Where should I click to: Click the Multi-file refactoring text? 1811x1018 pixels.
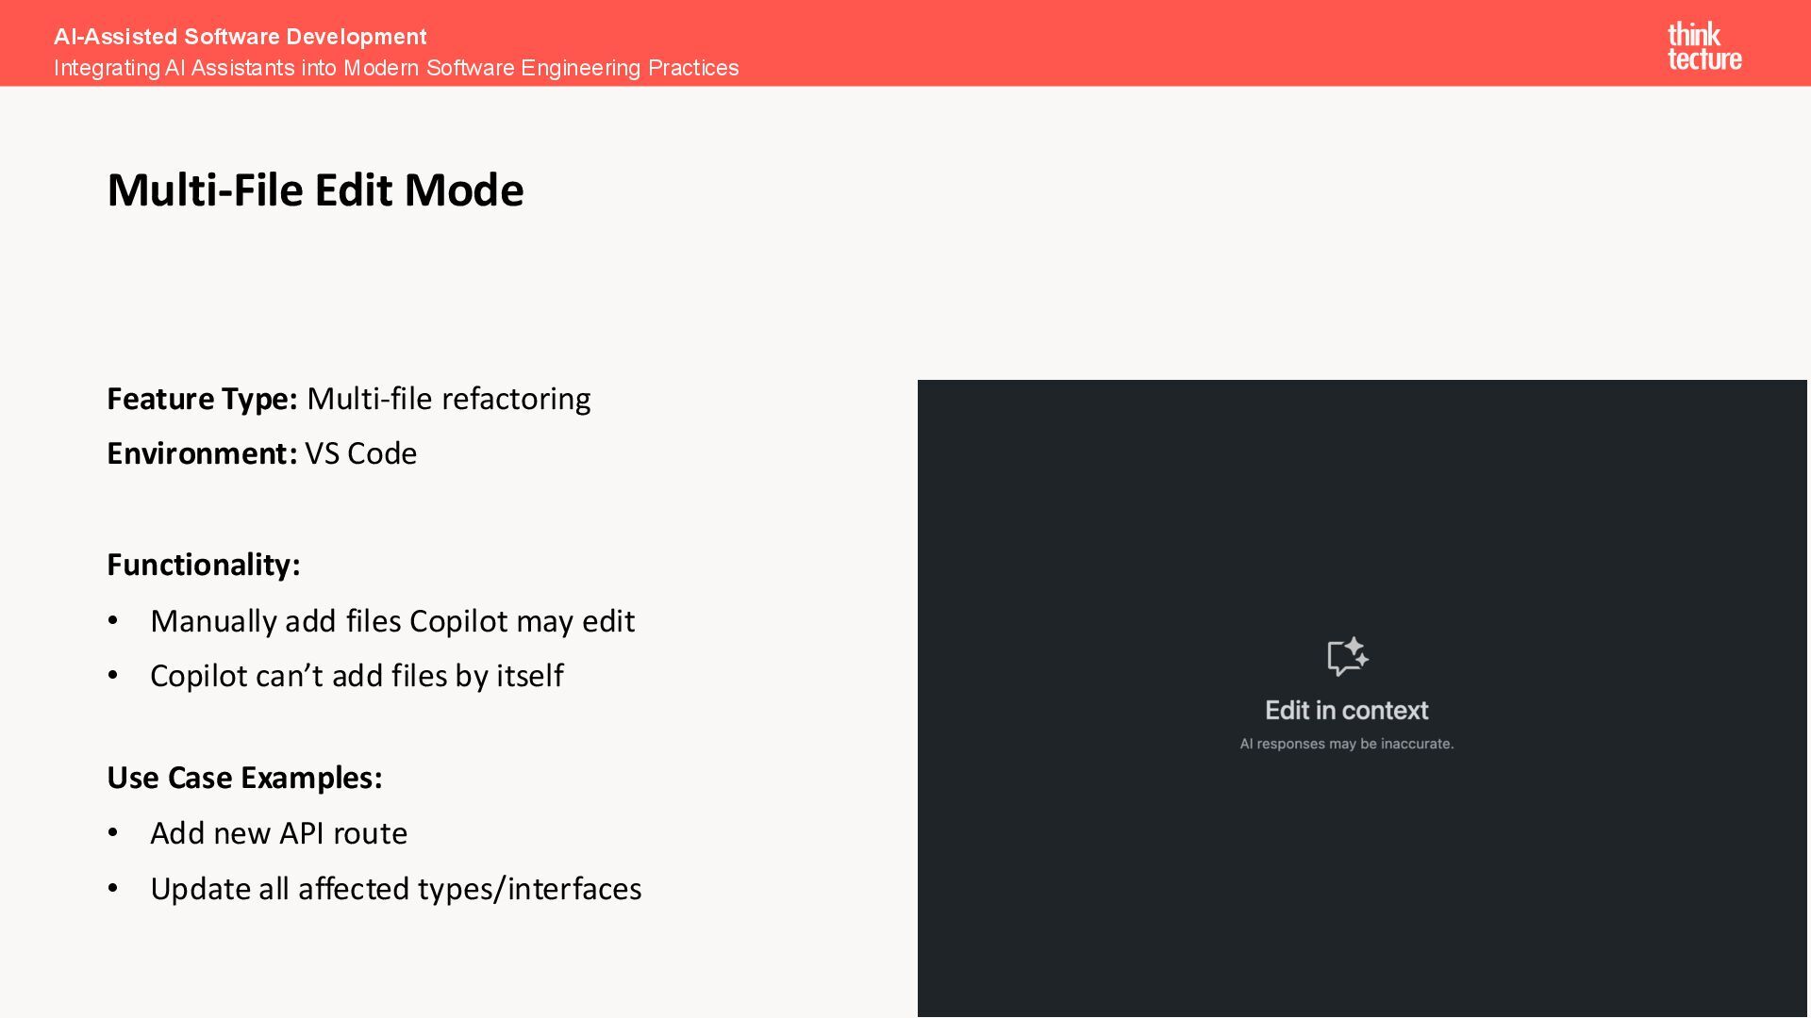click(449, 399)
